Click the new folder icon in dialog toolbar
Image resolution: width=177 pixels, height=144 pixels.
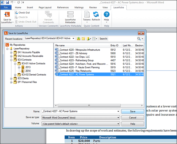point(83,39)
